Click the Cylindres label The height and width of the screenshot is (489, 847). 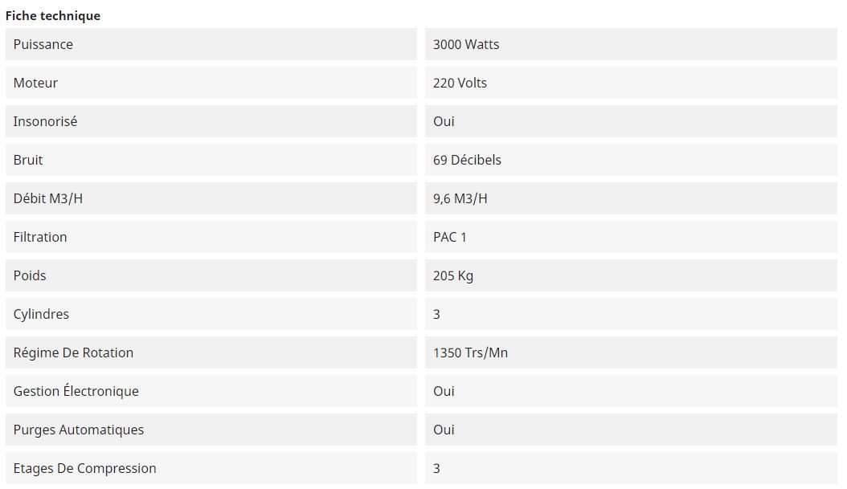41,315
